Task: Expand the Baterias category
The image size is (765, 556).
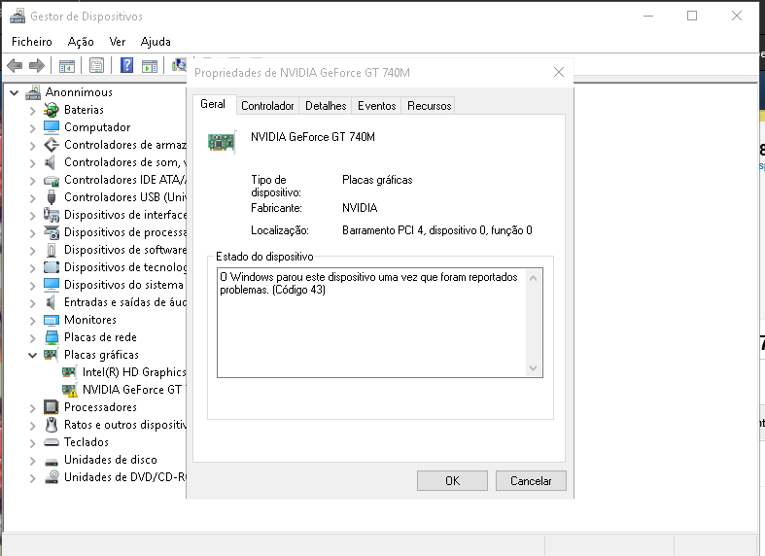Action: tap(33, 111)
